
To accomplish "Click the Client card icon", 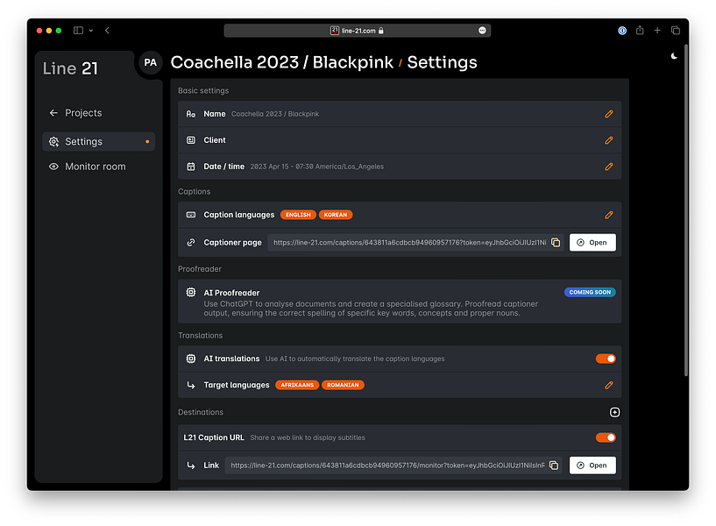I will [x=191, y=140].
